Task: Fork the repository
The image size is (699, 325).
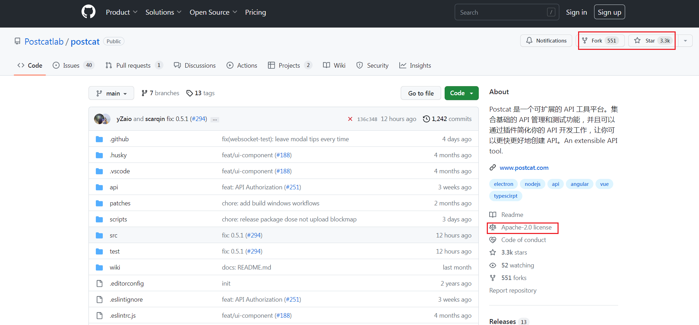Action: (601, 41)
